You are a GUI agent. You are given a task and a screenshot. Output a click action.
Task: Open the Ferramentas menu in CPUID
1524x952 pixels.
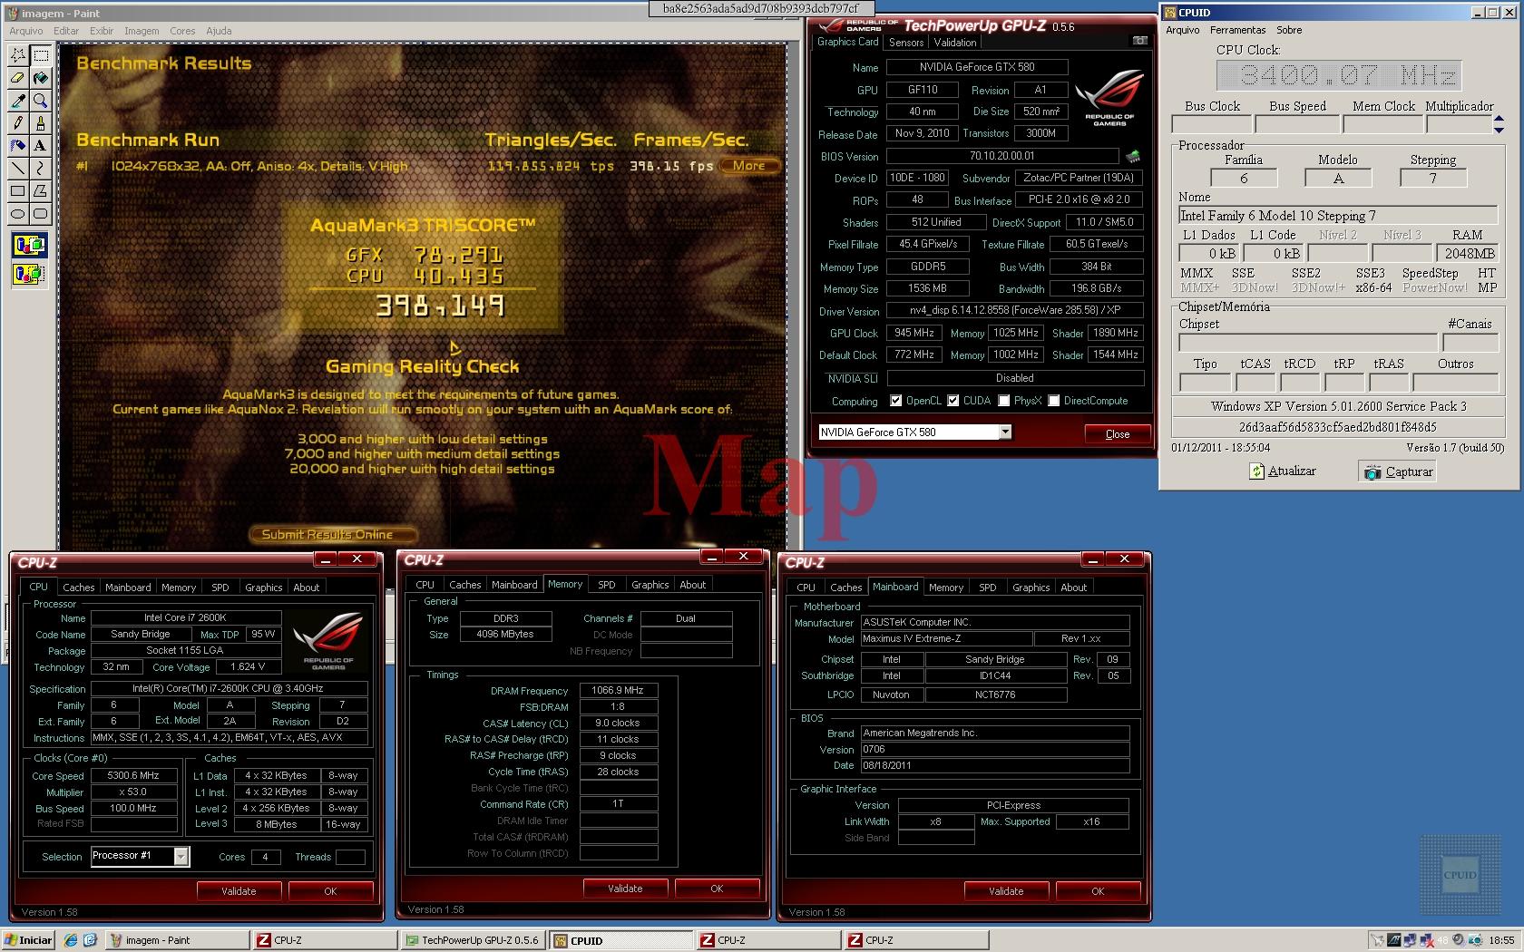tap(1237, 30)
